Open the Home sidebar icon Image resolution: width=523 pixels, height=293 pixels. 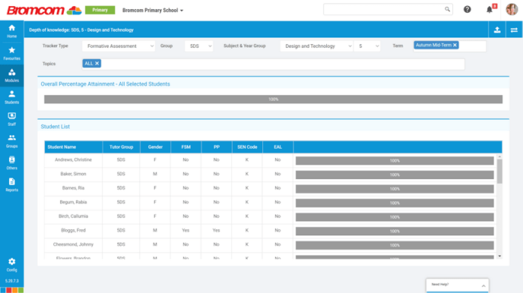[12, 31]
